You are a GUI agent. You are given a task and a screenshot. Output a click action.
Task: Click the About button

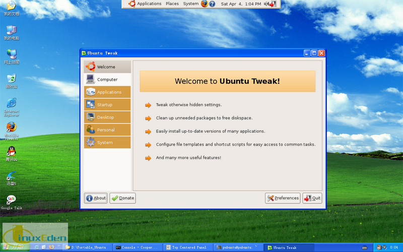click(x=96, y=198)
